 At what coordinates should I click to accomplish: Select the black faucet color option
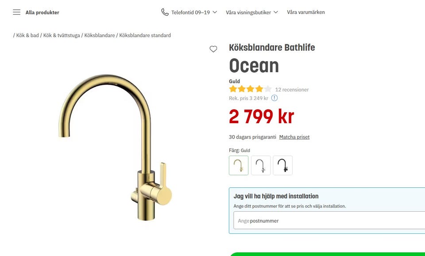(x=283, y=165)
